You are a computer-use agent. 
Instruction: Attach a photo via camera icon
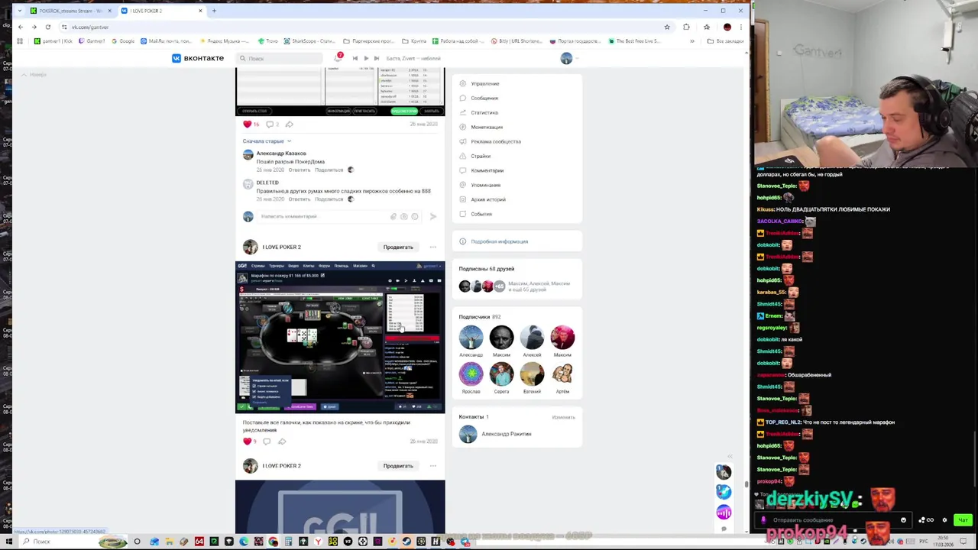[x=404, y=216]
